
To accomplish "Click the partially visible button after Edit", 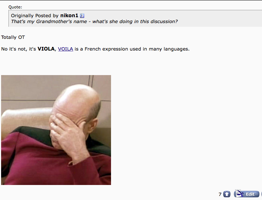I will (x=262, y=194).
